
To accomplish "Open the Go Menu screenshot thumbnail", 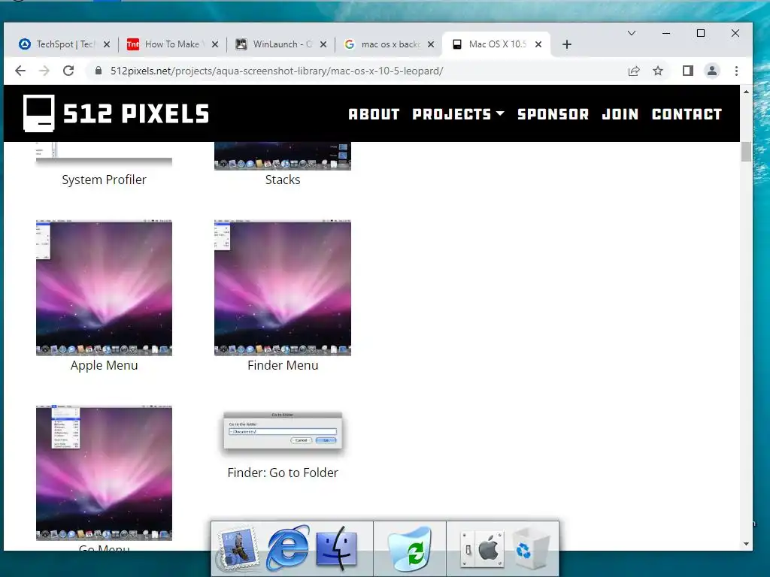I will coord(104,473).
